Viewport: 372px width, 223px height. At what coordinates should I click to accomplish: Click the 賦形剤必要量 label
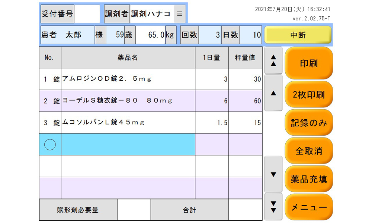pos(78,210)
